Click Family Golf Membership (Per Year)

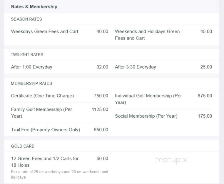click(x=41, y=113)
